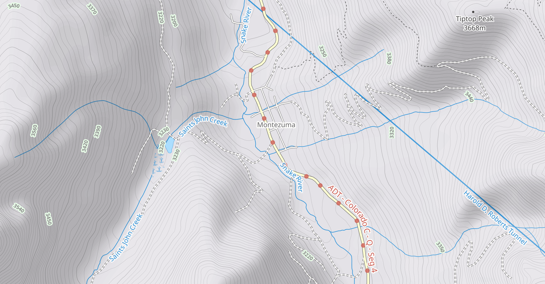Select the 3250 contour elevation label
Viewport: 545px width, 284px height.
(x=323, y=51)
